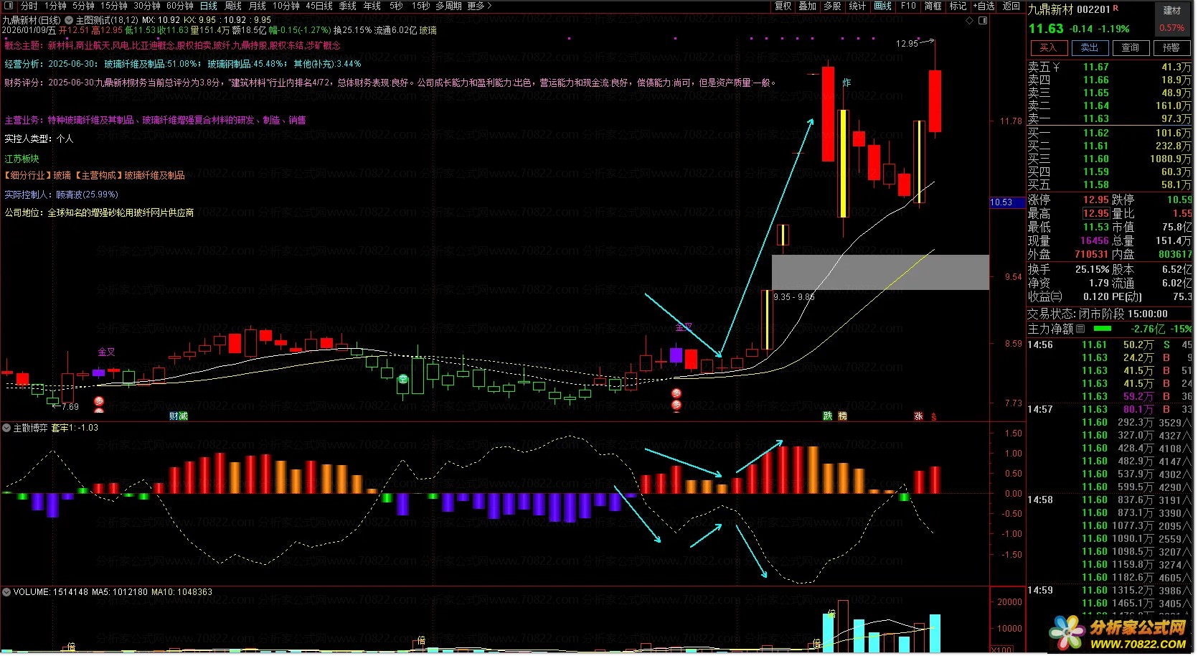Screen dimensions: 1198x656
Task: Click the ¥ icon beside 卖五
Action: coord(1056,67)
